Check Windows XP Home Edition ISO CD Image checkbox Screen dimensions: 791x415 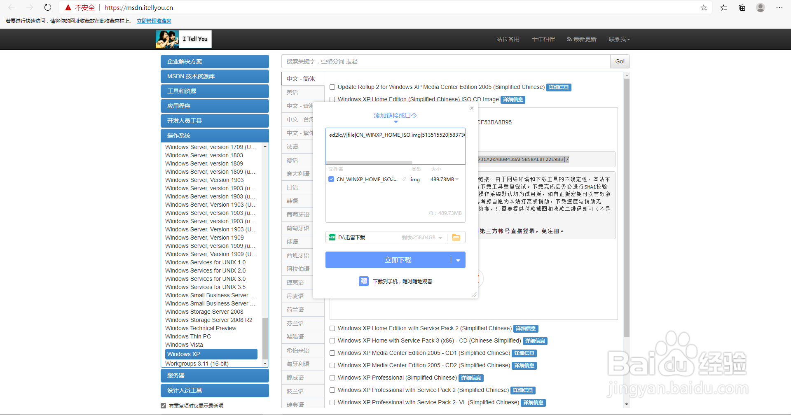click(332, 100)
